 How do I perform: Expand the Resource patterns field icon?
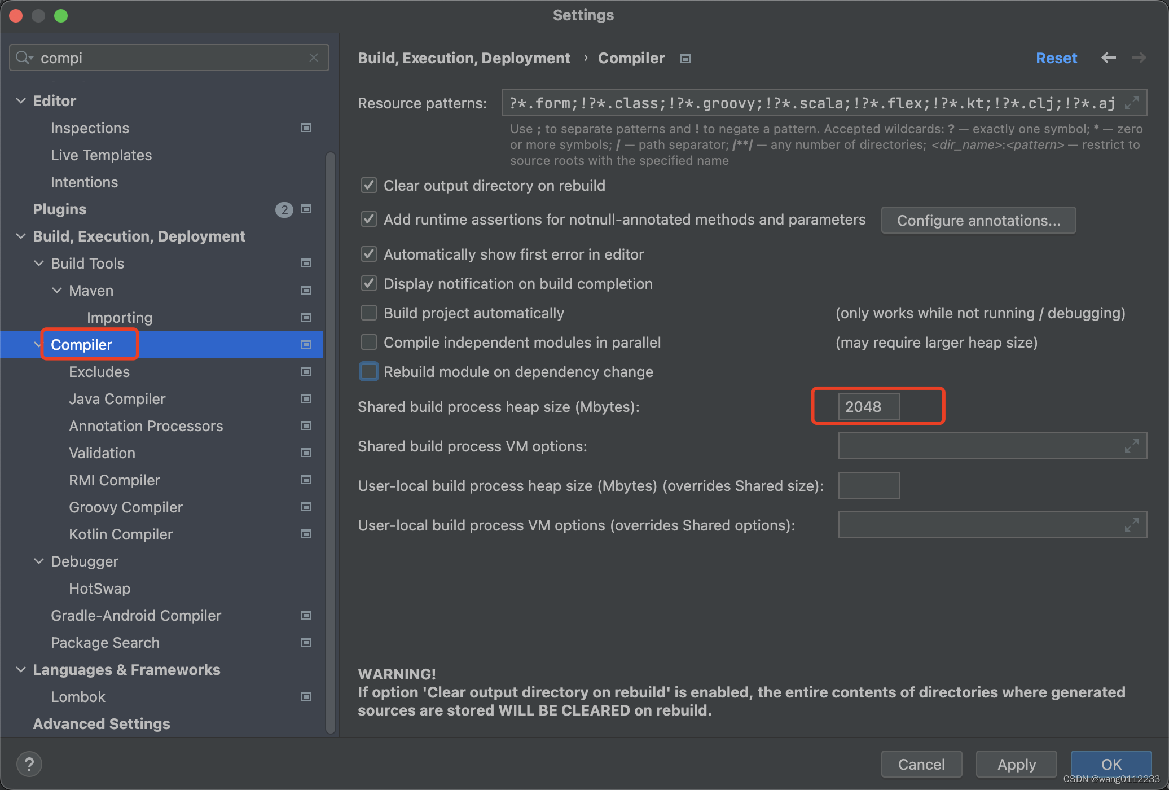pos(1132,103)
